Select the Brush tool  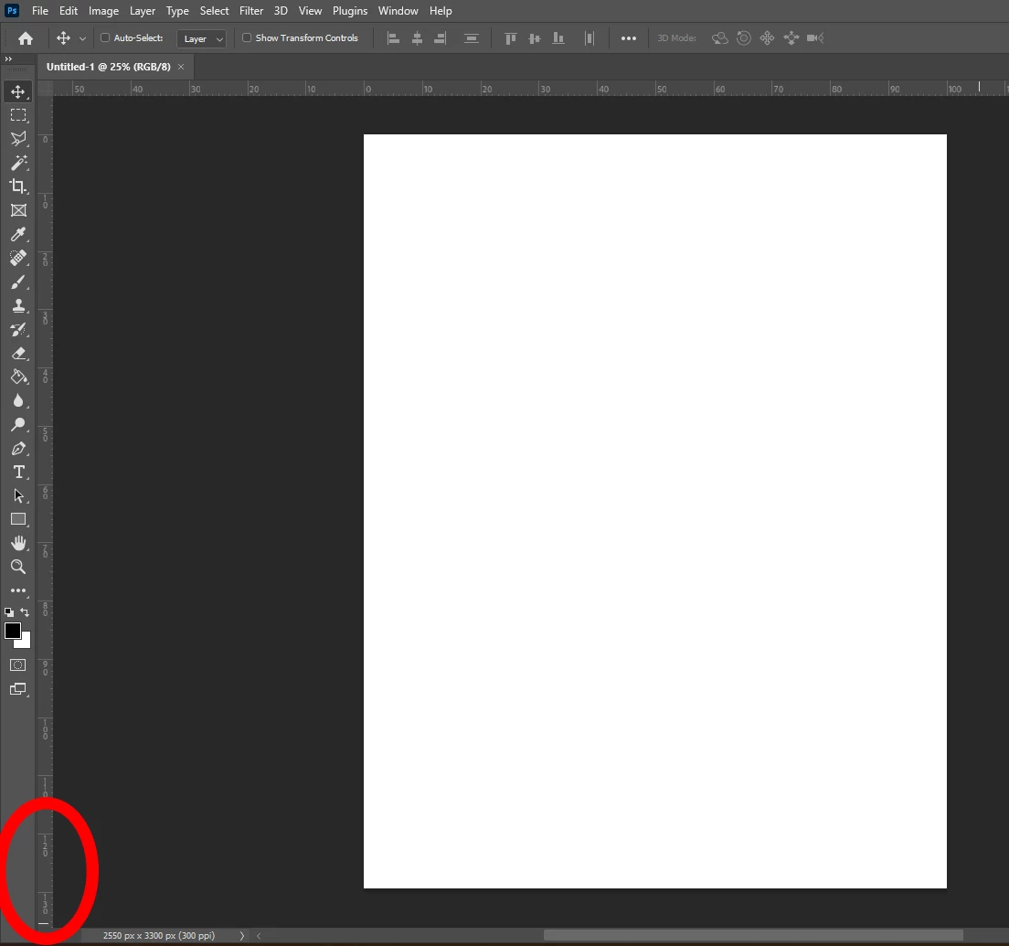tap(18, 282)
